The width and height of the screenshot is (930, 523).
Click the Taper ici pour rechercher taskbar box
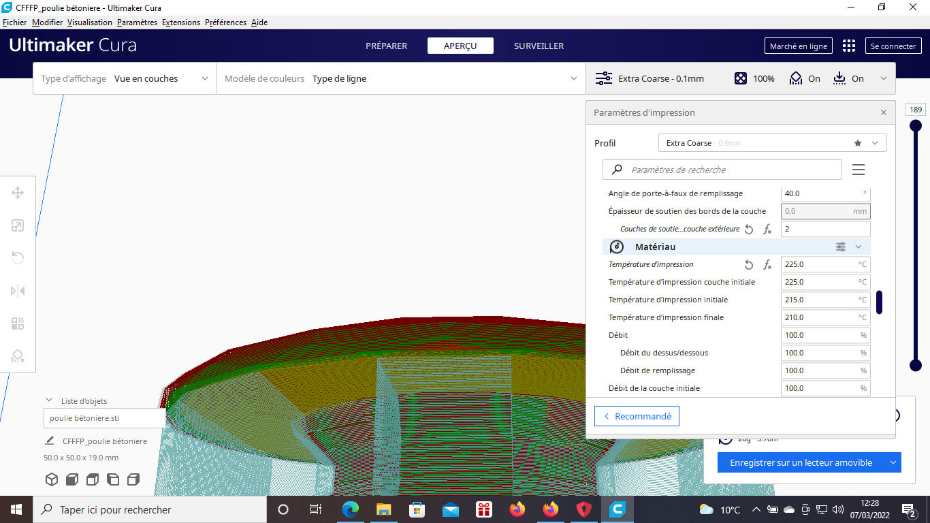click(x=150, y=509)
